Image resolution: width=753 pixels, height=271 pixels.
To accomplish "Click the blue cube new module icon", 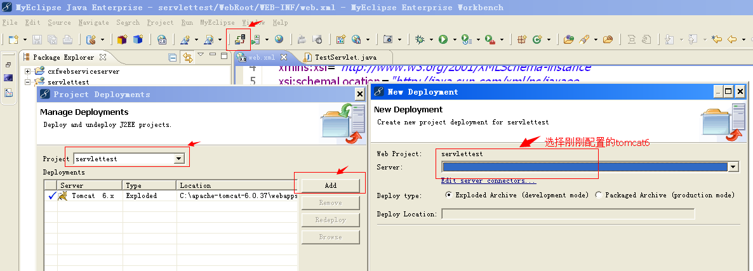I will 138,40.
